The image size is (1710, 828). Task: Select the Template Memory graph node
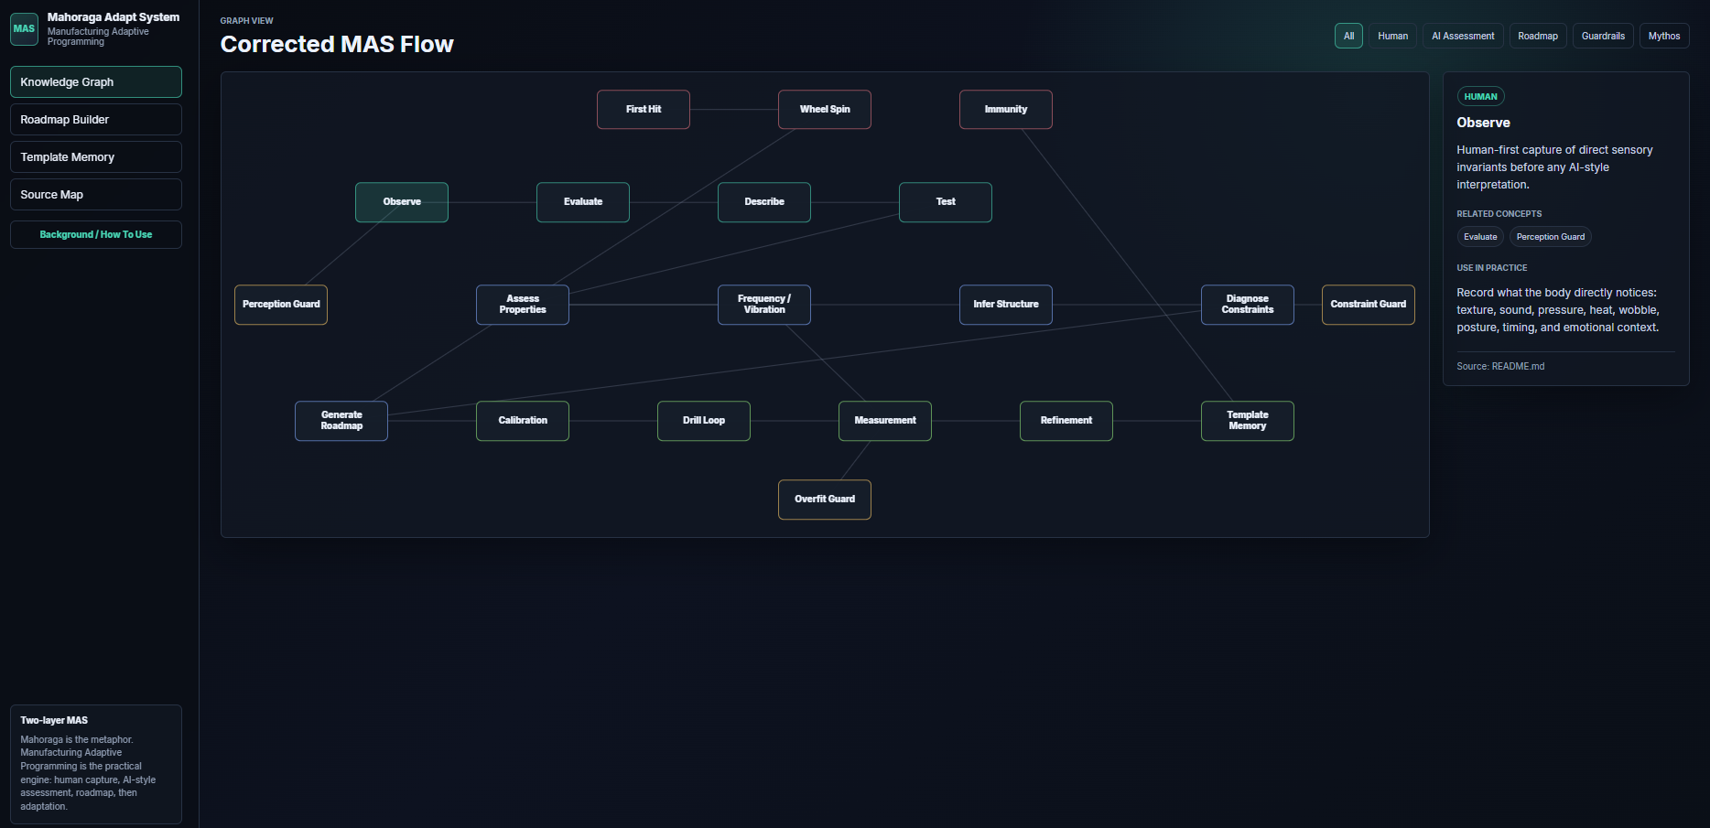click(x=1248, y=420)
